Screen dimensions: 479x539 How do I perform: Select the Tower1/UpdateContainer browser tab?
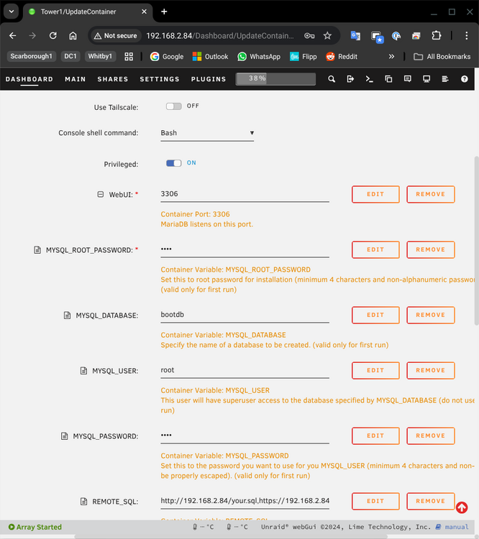click(88, 11)
